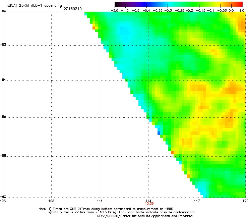Click the "ASCAT 25KM MLE-1 ascending" title
This screenshot has width=248, height=218.
34,6
